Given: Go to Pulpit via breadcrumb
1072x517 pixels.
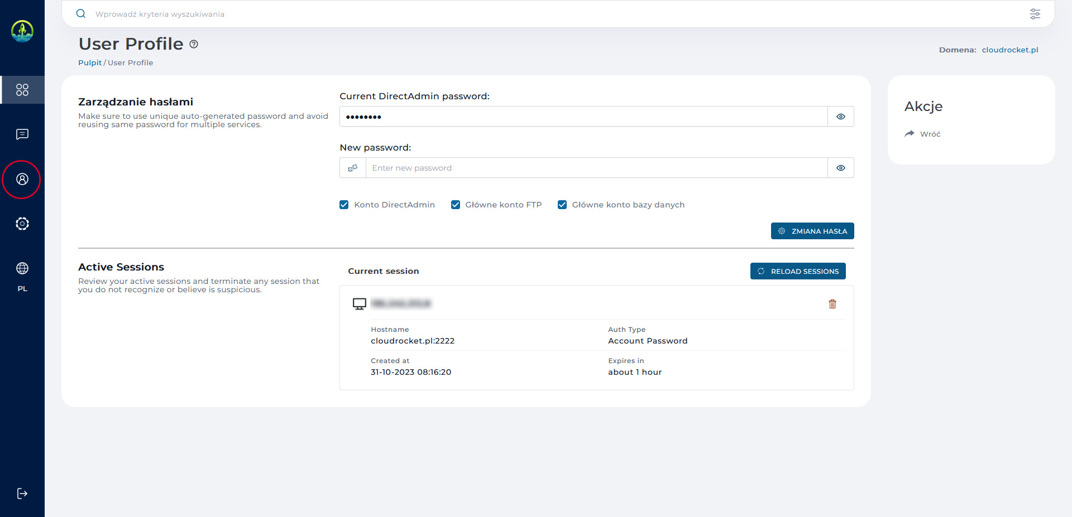Looking at the screenshot, I should pyautogui.click(x=90, y=62).
